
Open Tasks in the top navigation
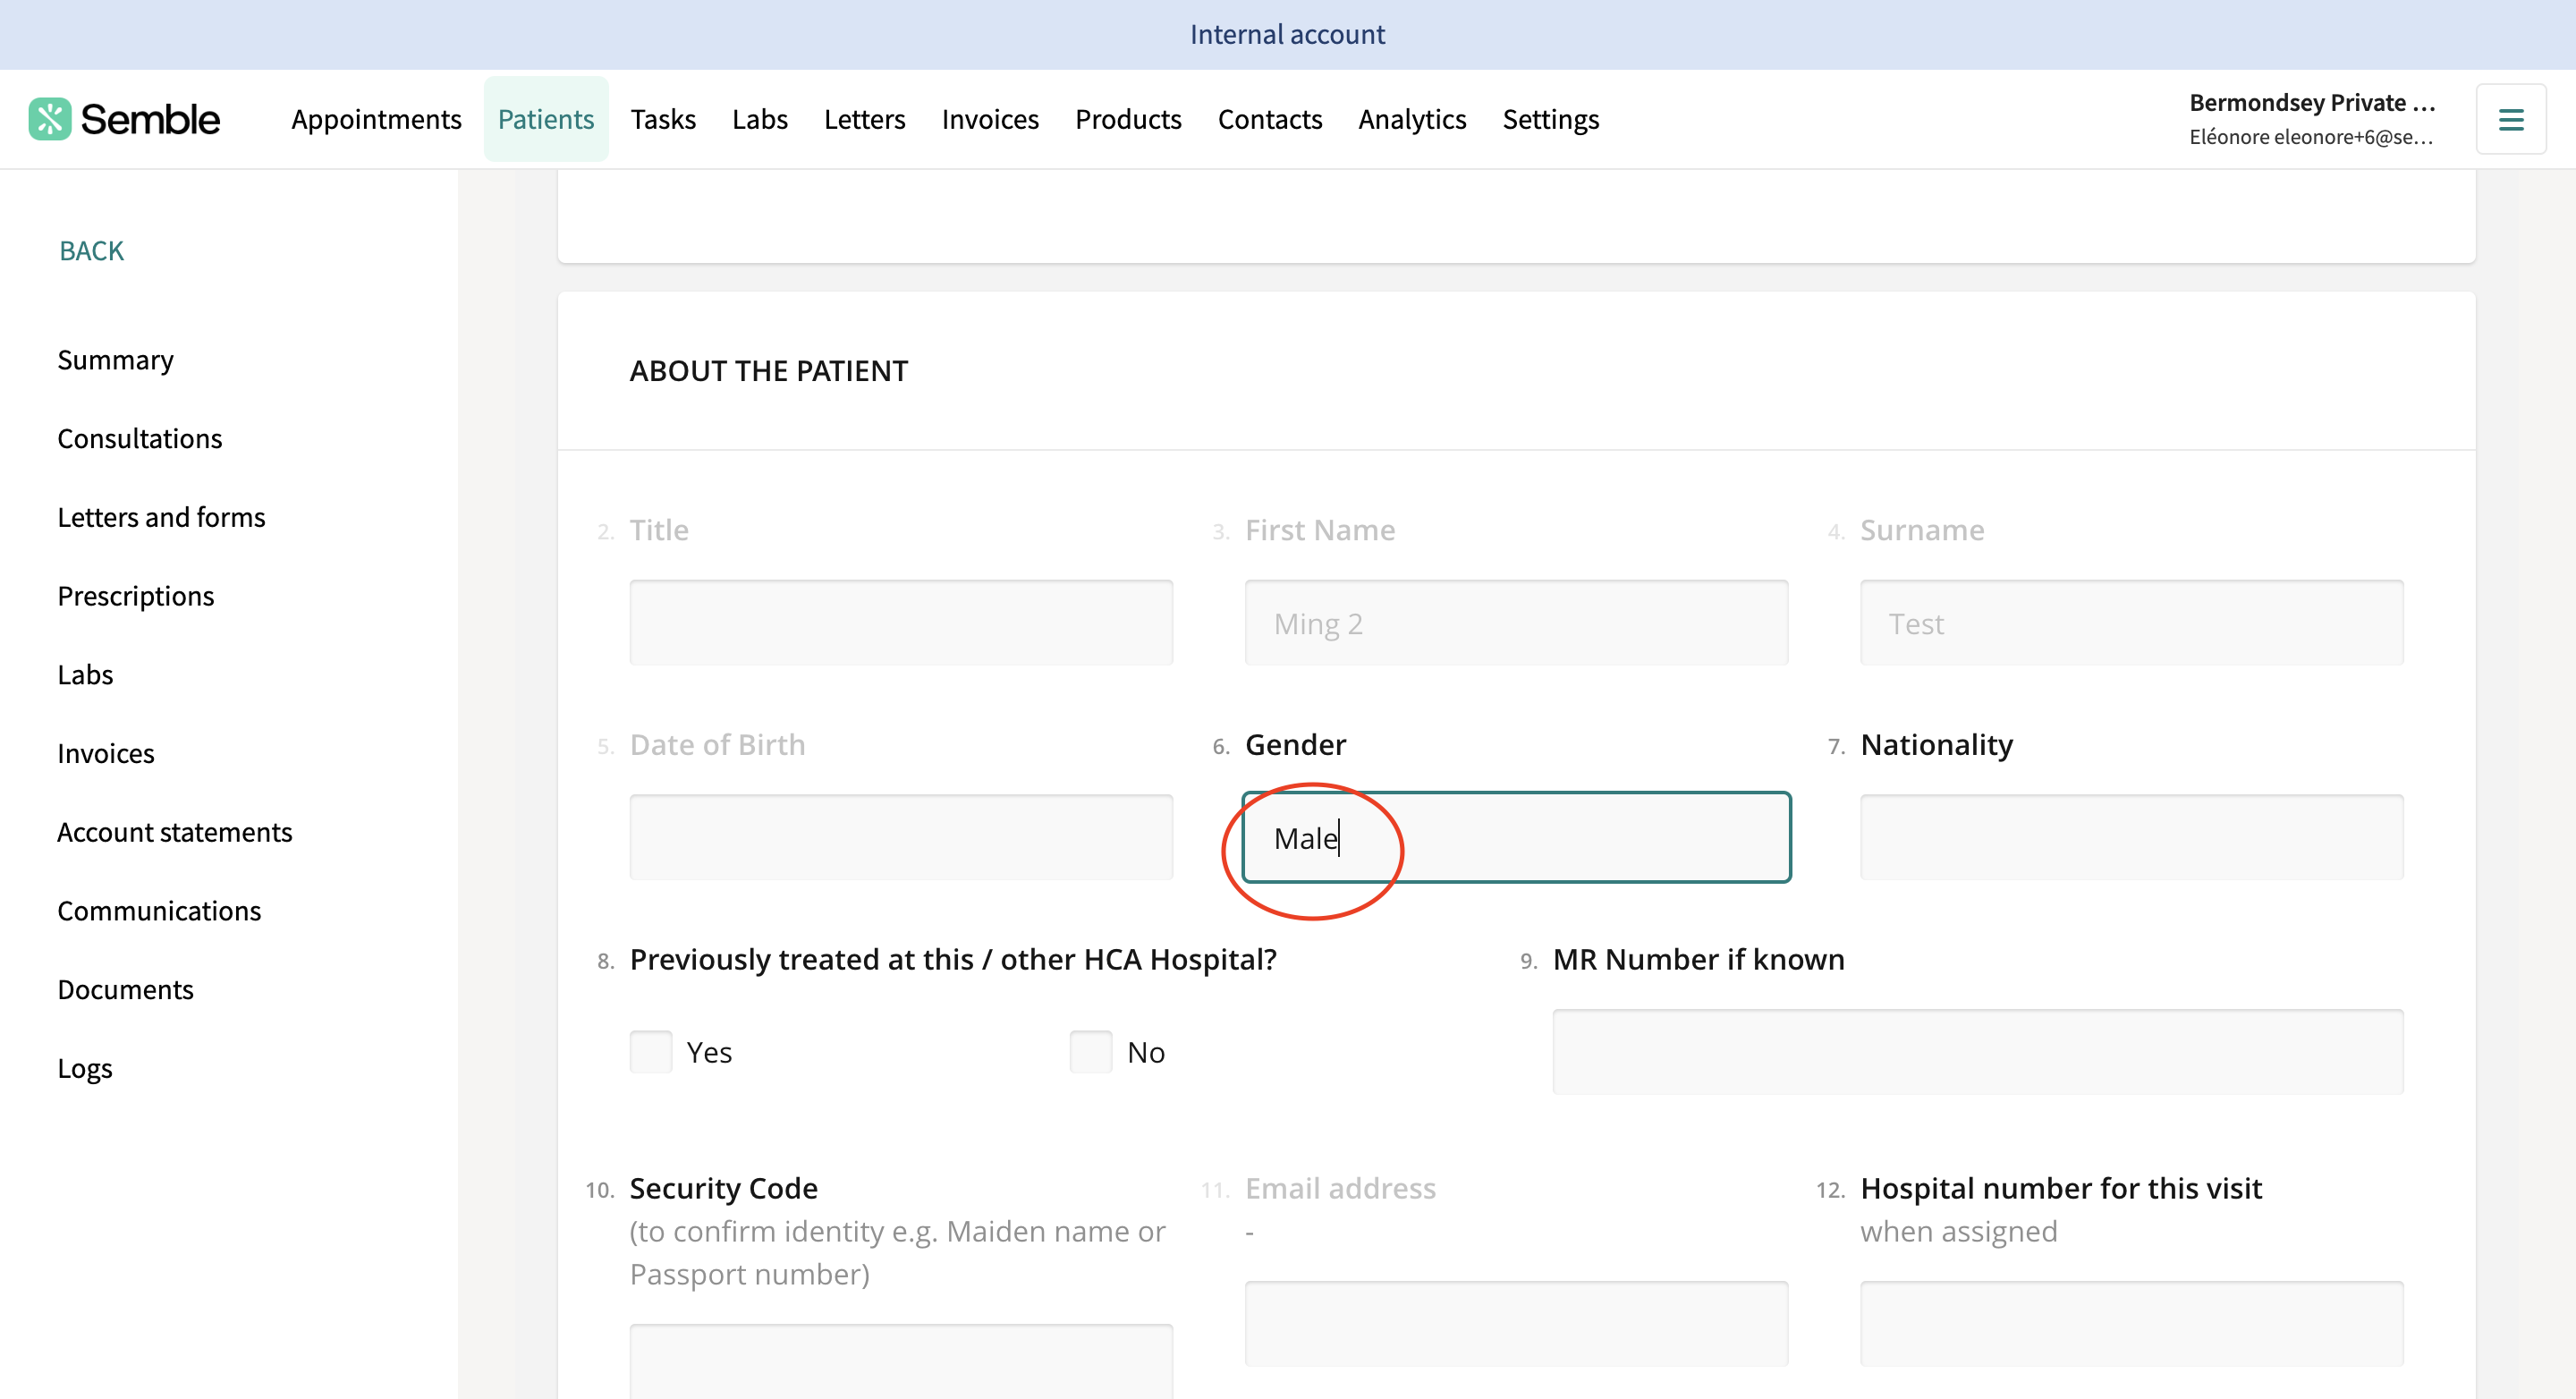click(x=663, y=119)
